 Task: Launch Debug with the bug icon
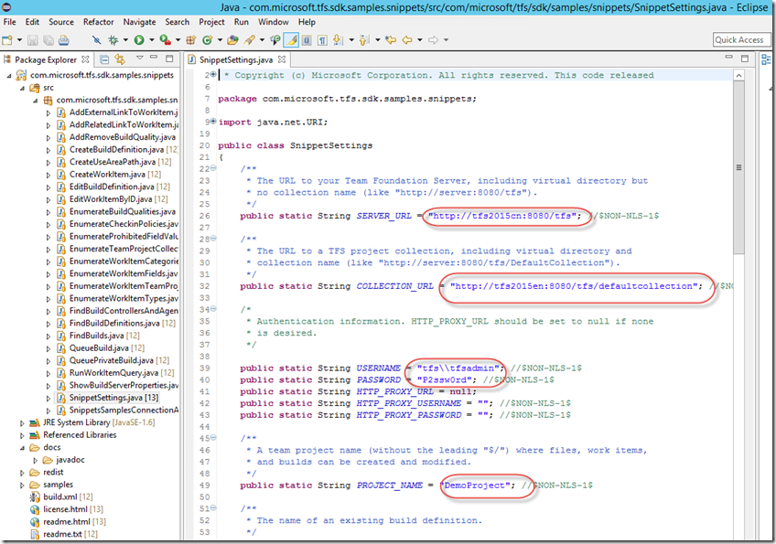pos(113,40)
